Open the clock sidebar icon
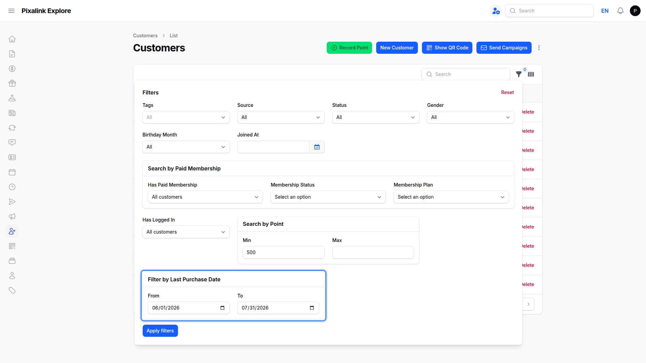Screen dimensions: 646x363 coord(12,187)
